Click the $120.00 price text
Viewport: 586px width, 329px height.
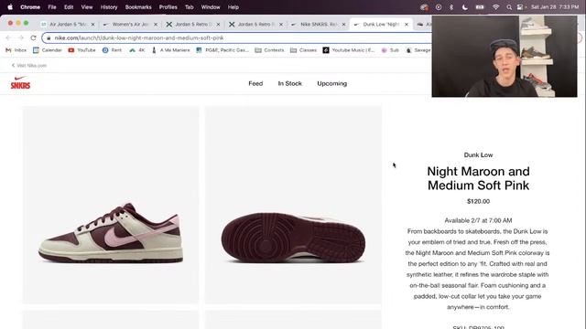[478, 201]
